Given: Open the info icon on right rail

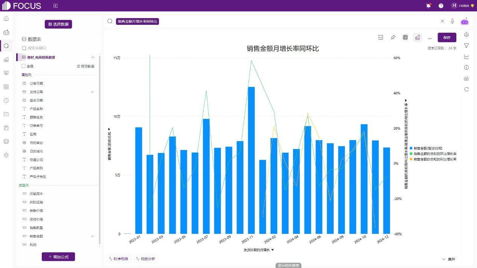Looking at the screenshot, I should pos(466,68).
